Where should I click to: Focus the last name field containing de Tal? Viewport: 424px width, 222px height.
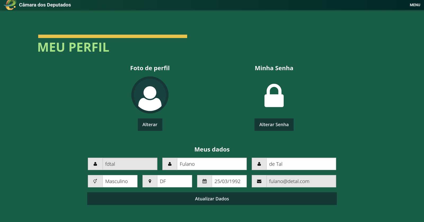pyautogui.click(x=301, y=164)
